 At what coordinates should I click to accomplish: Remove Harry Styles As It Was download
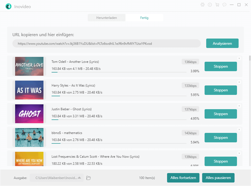pyautogui.click(x=239, y=82)
